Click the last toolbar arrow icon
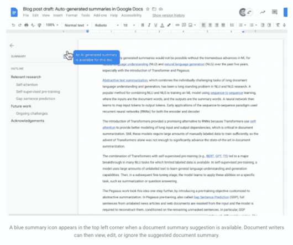 click(x=284, y=25)
